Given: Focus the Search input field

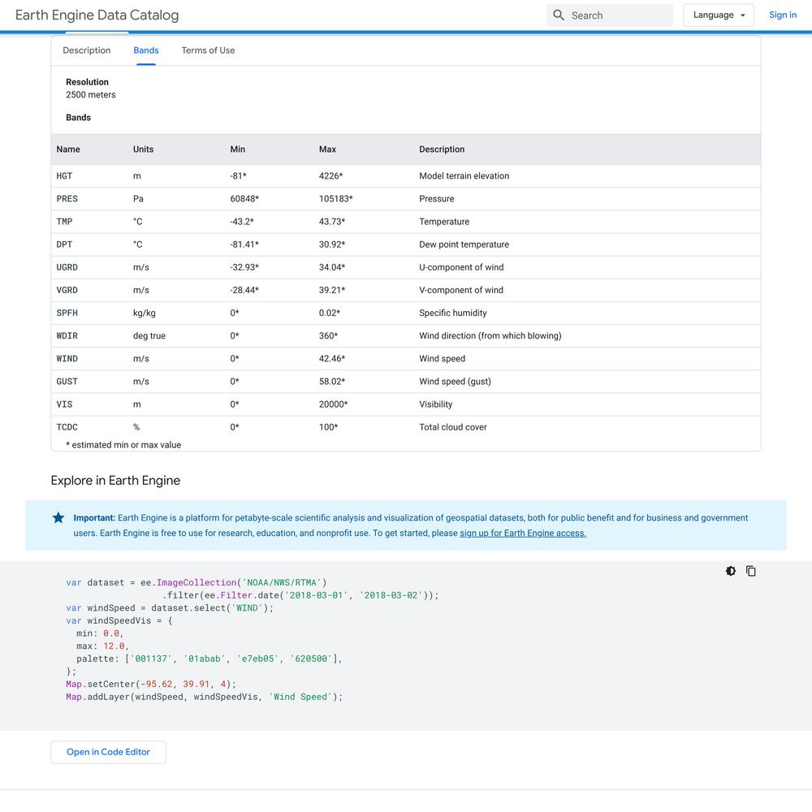Looking at the screenshot, I should [x=610, y=15].
